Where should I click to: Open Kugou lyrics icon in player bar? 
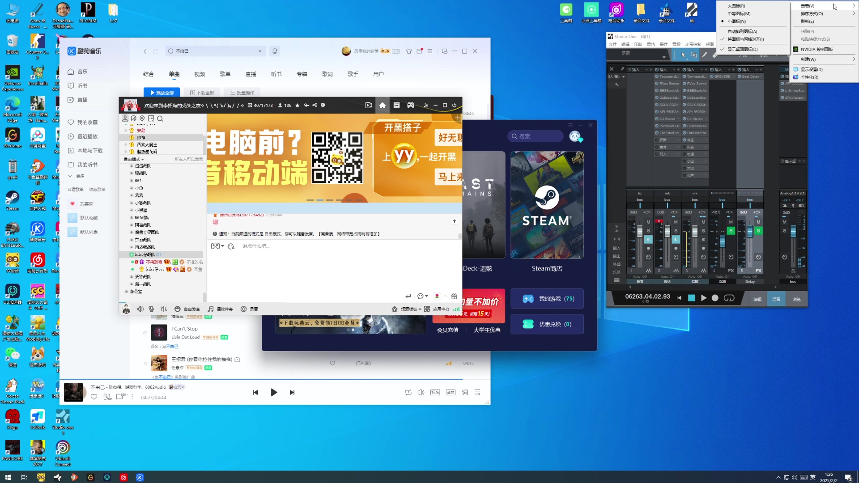point(465,392)
